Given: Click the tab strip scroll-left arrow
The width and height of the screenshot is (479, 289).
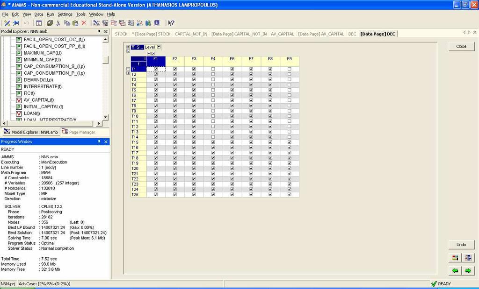Looking at the screenshot, I should click(464, 32).
